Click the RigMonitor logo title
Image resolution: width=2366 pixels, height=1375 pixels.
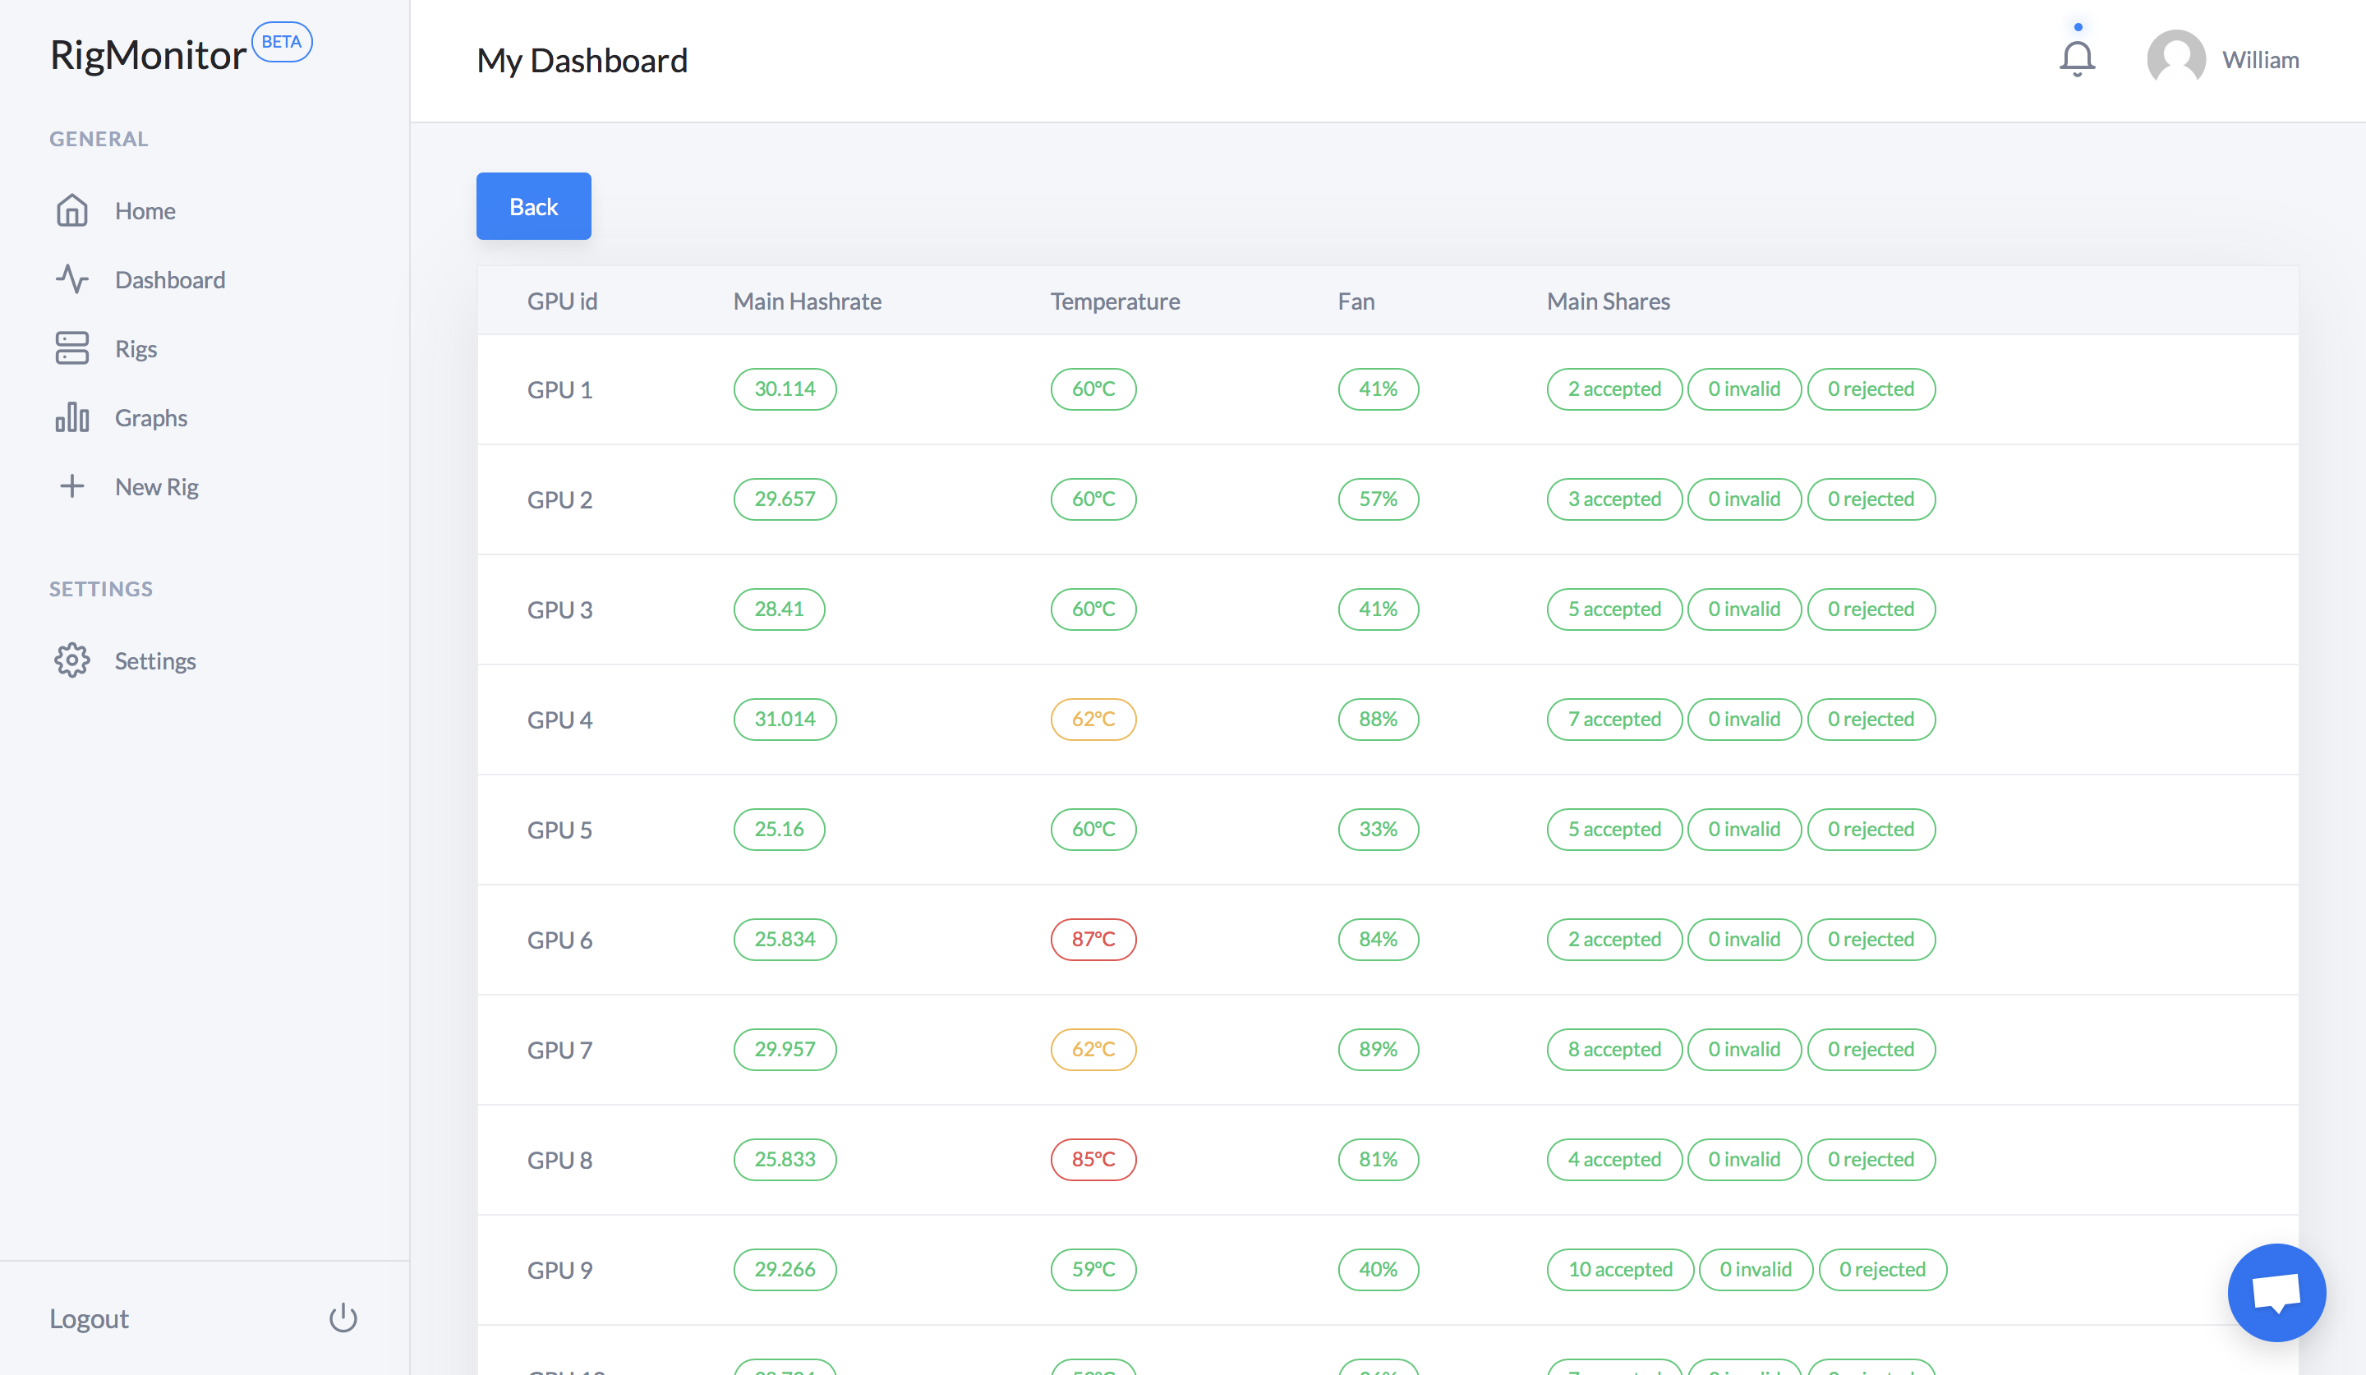click(x=149, y=55)
